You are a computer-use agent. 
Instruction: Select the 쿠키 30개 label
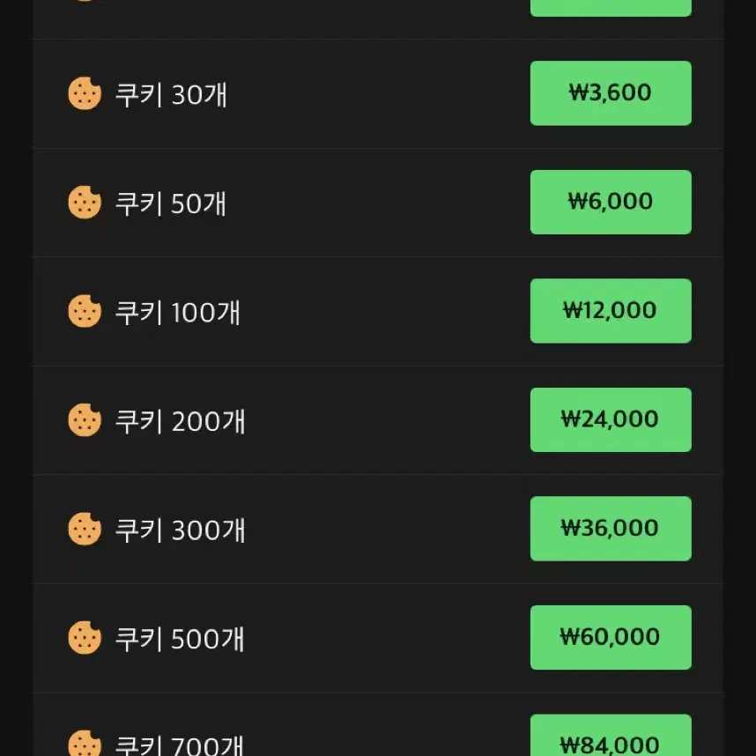pos(171,94)
